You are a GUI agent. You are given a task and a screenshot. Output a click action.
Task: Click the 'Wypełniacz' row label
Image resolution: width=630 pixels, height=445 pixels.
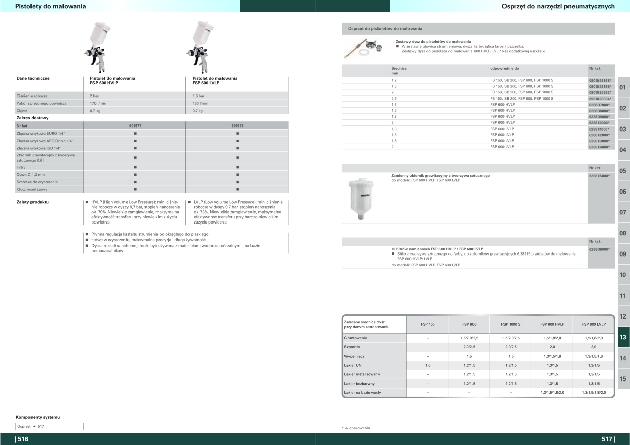click(x=354, y=356)
